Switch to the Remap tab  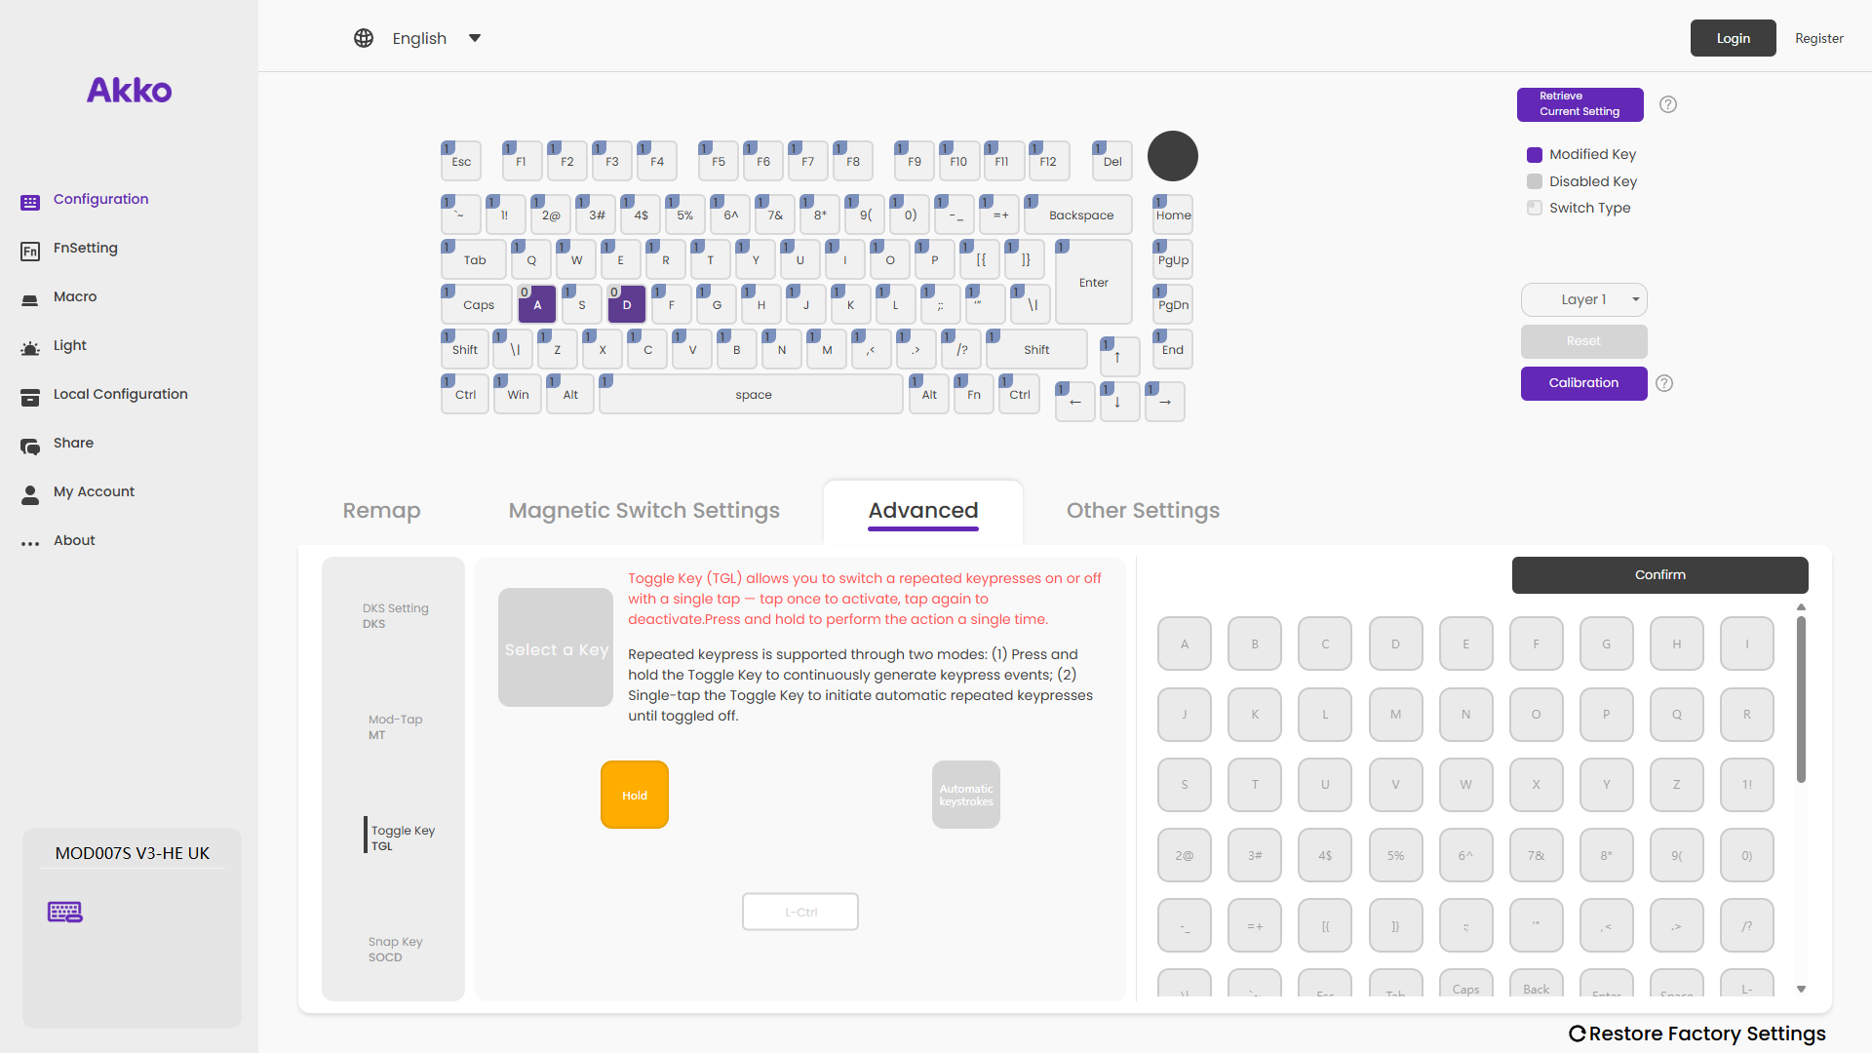click(381, 510)
